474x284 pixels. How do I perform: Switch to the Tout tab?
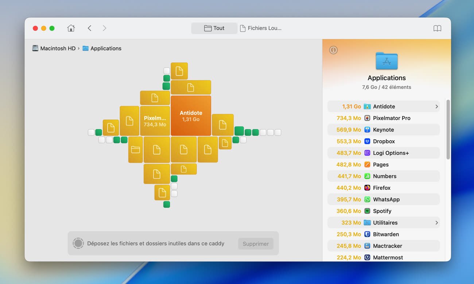click(214, 28)
